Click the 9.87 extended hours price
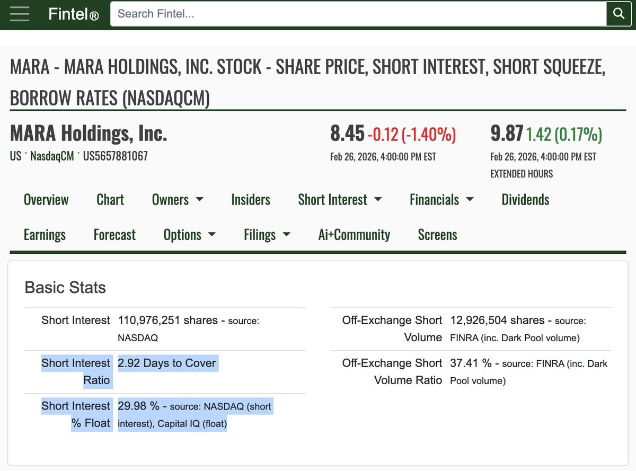Viewport: 636px width, 471px height. pyautogui.click(x=507, y=134)
